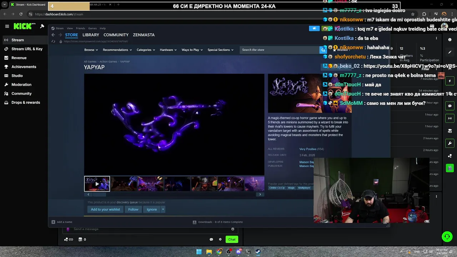Switch to Steam LIBRARY tab
Screen dimensions: 457x257
tap(91, 35)
